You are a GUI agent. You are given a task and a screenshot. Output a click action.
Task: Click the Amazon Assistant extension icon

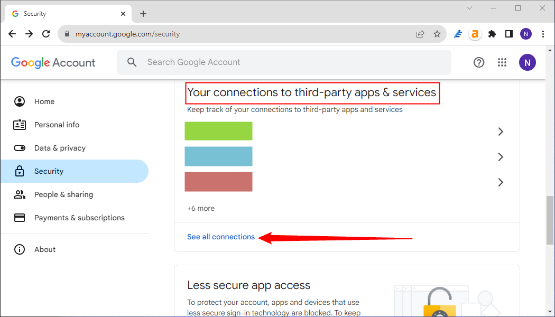pos(475,34)
